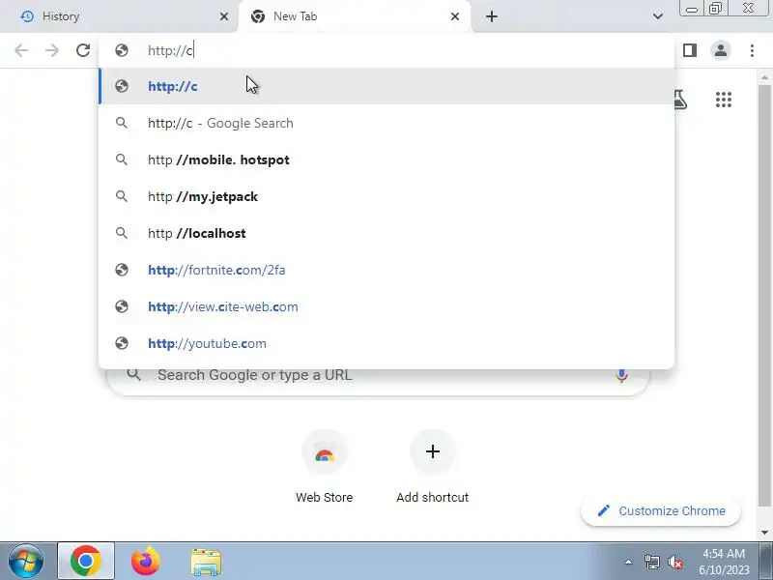This screenshot has width=773, height=580.
Task: Open http://view.cite-web.com suggestion
Action: pyautogui.click(x=386, y=306)
